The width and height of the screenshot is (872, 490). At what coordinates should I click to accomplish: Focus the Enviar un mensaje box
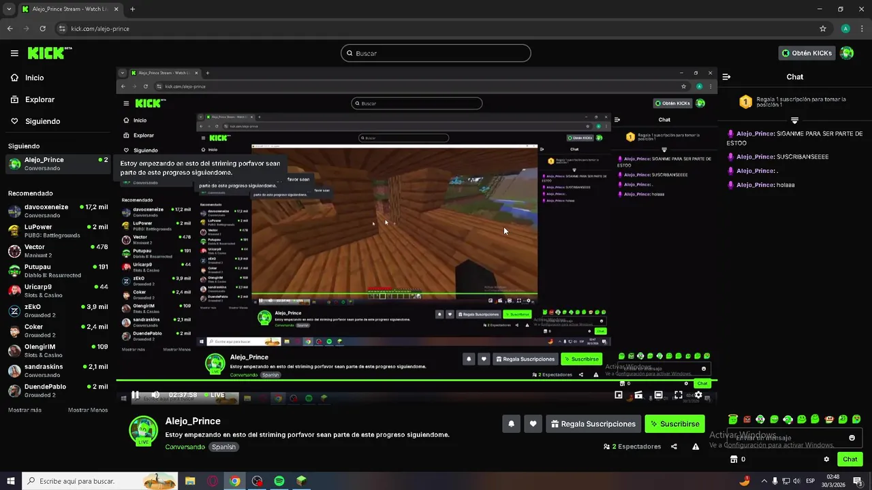coord(794,438)
